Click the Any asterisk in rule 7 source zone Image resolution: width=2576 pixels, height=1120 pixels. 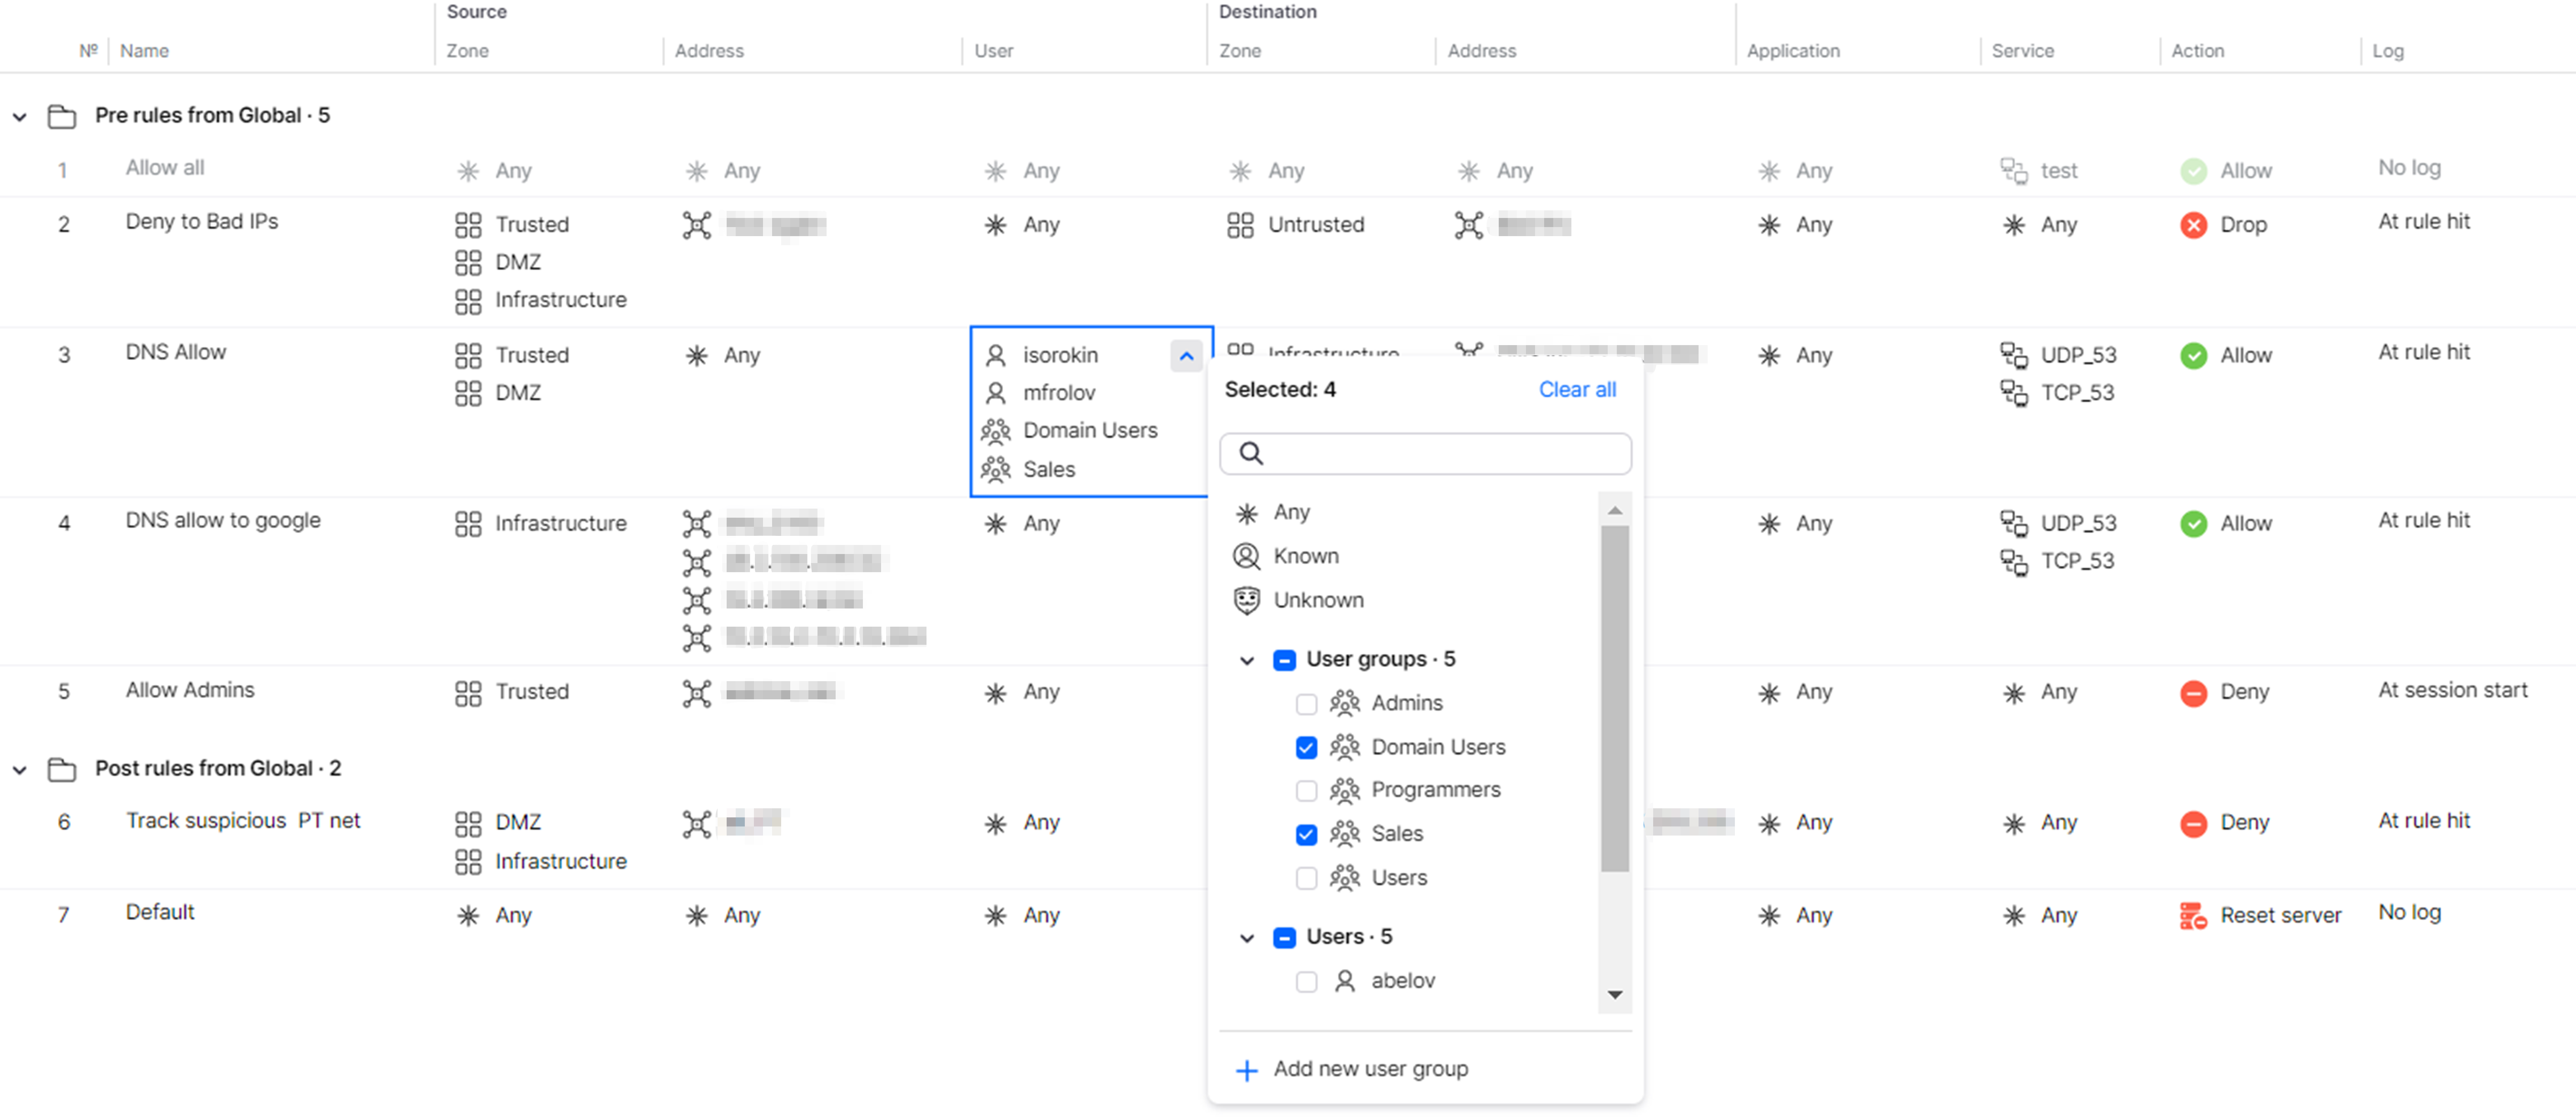[x=468, y=916]
